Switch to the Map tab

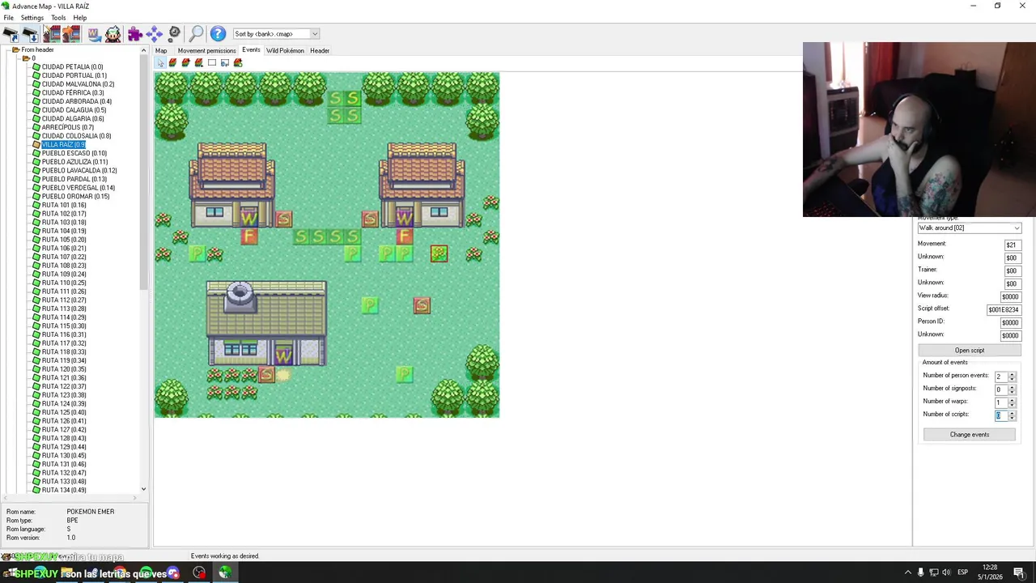[x=161, y=51]
